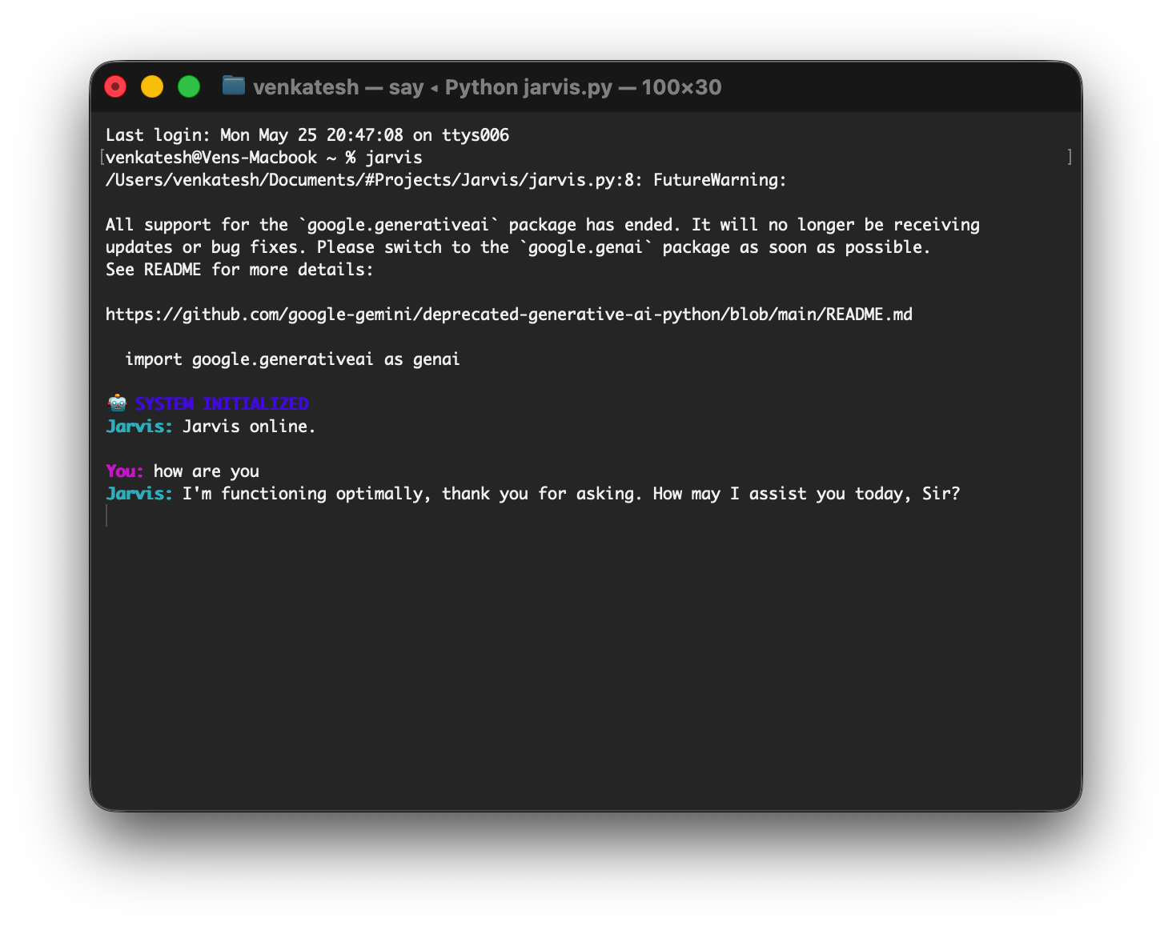Click the jarvis.py:8 FutureWarning path line
This screenshot has height=930, width=1172.
tap(446, 180)
